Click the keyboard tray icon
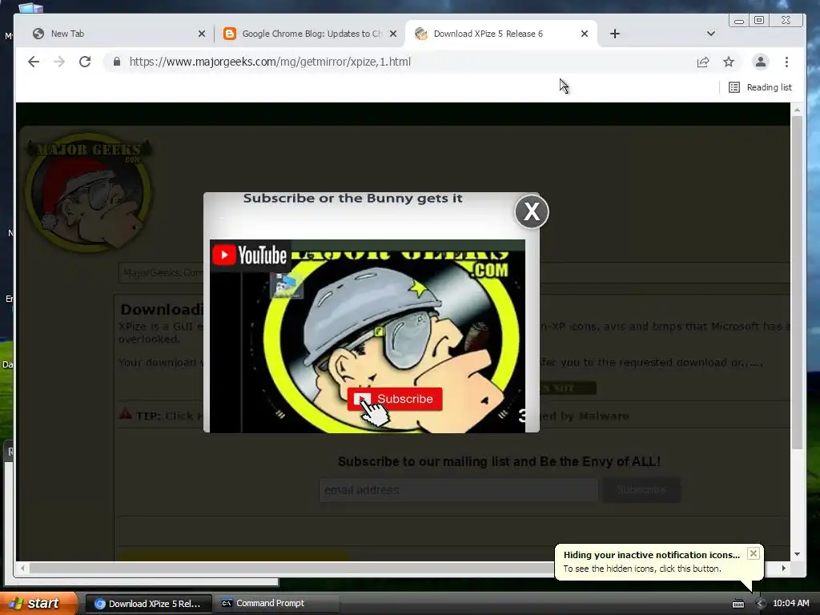This screenshot has height=615, width=820. click(738, 604)
